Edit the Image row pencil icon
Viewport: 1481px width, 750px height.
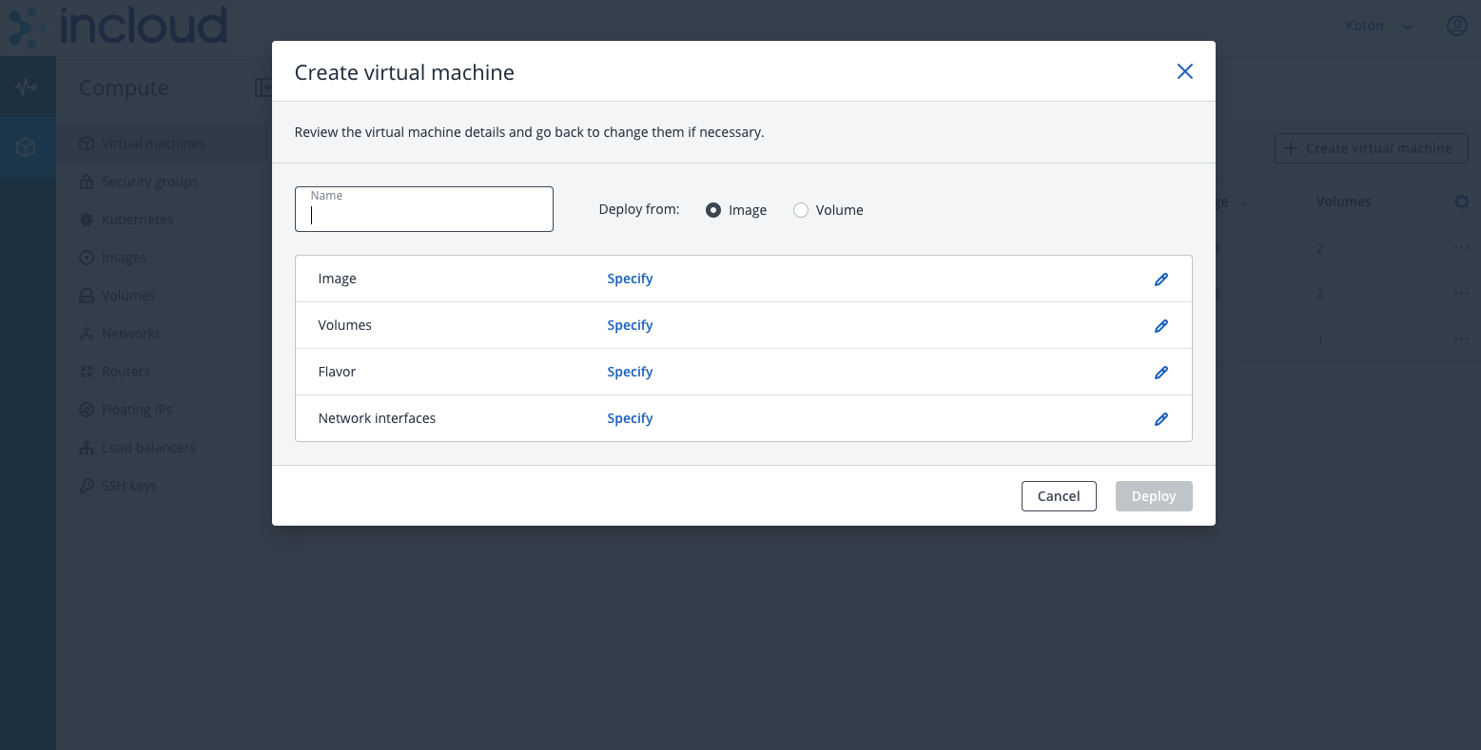[x=1161, y=279]
